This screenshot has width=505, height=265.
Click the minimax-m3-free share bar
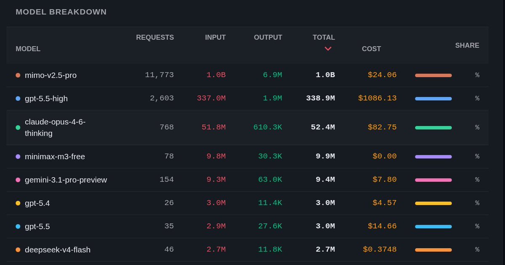click(x=433, y=157)
